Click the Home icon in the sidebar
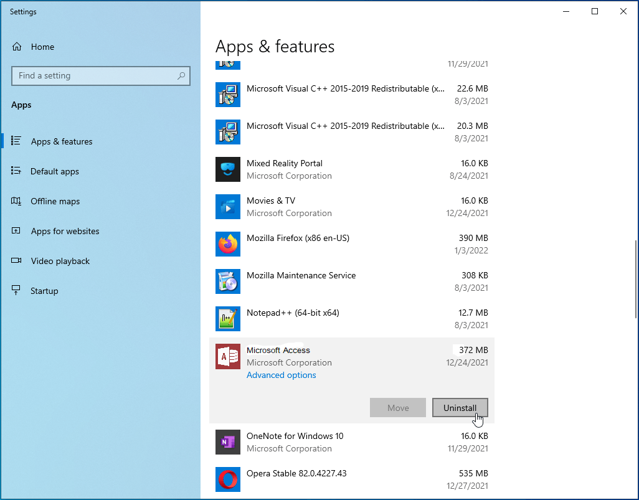The image size is (639, 500). tap(20, 47)
